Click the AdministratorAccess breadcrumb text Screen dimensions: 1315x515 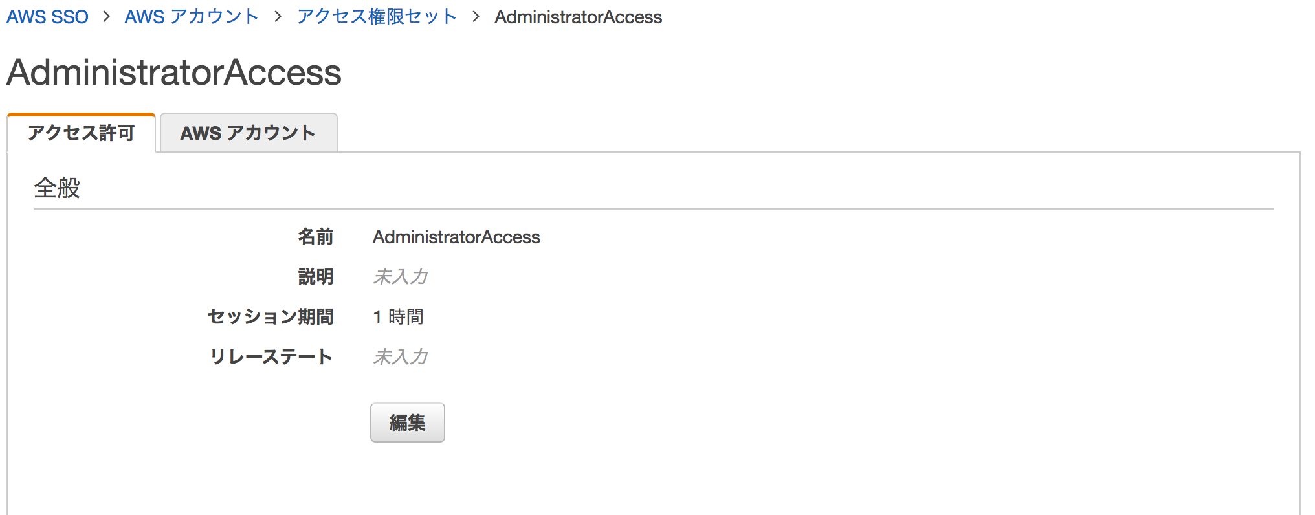click(578, 17)
